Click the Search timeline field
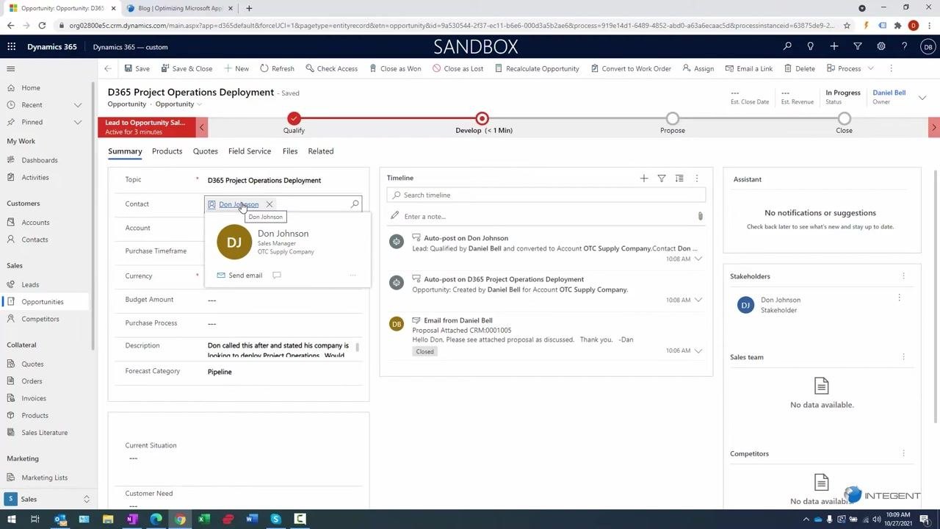Viewport: 940px width, 529px height. pos(546,195)
